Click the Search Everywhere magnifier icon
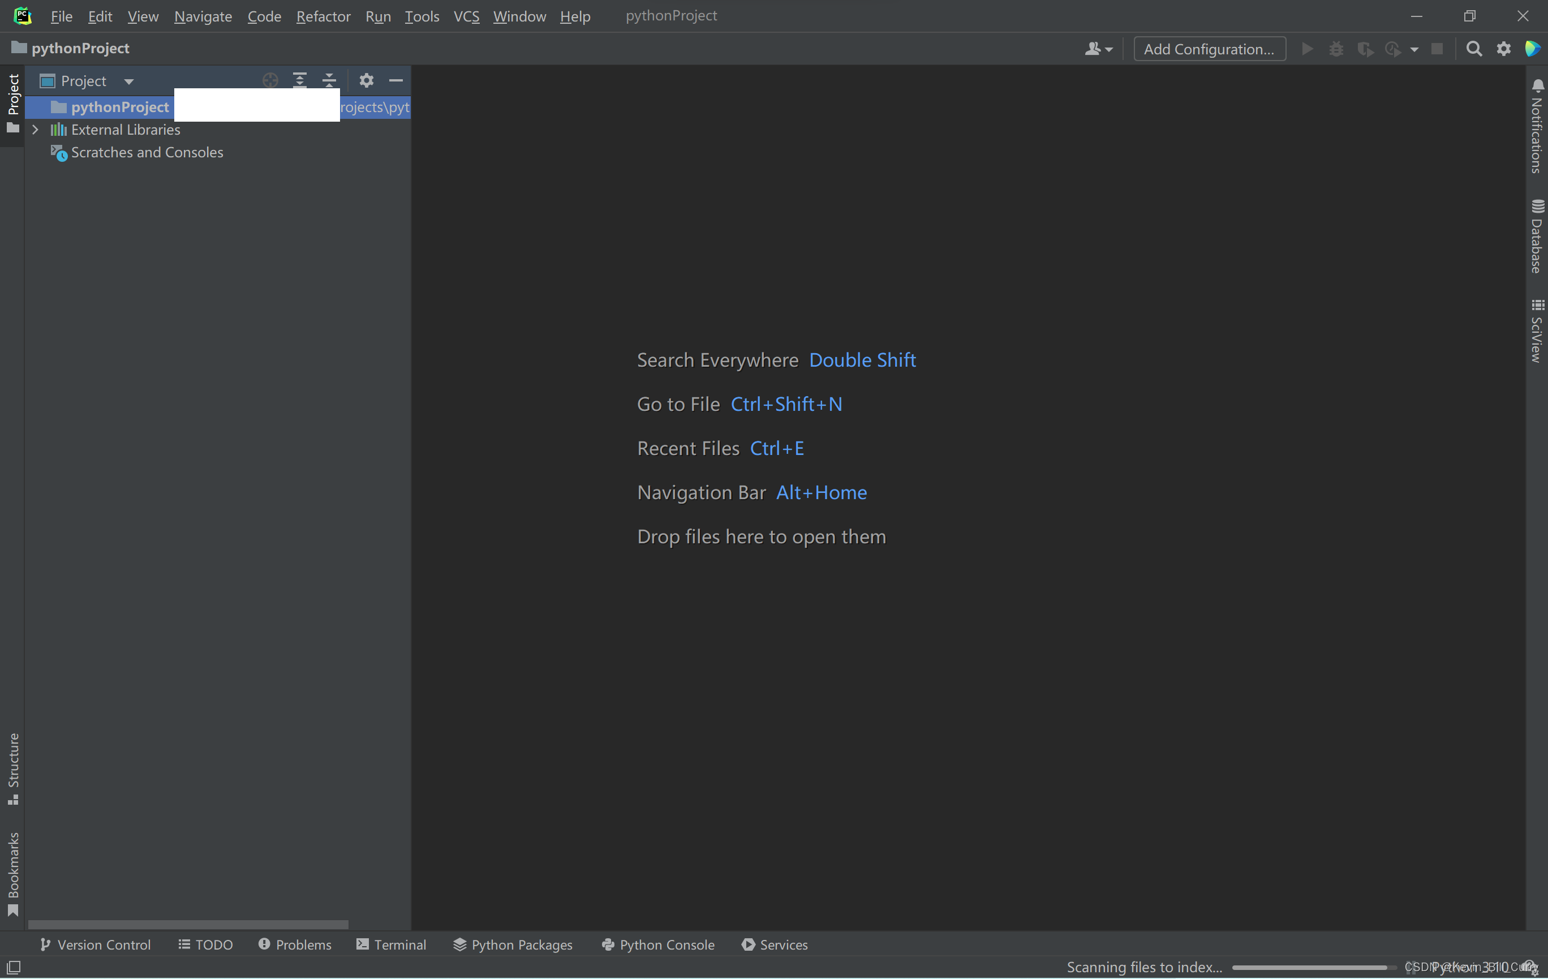This screenshot has width=1548, height=979. 1473,49
